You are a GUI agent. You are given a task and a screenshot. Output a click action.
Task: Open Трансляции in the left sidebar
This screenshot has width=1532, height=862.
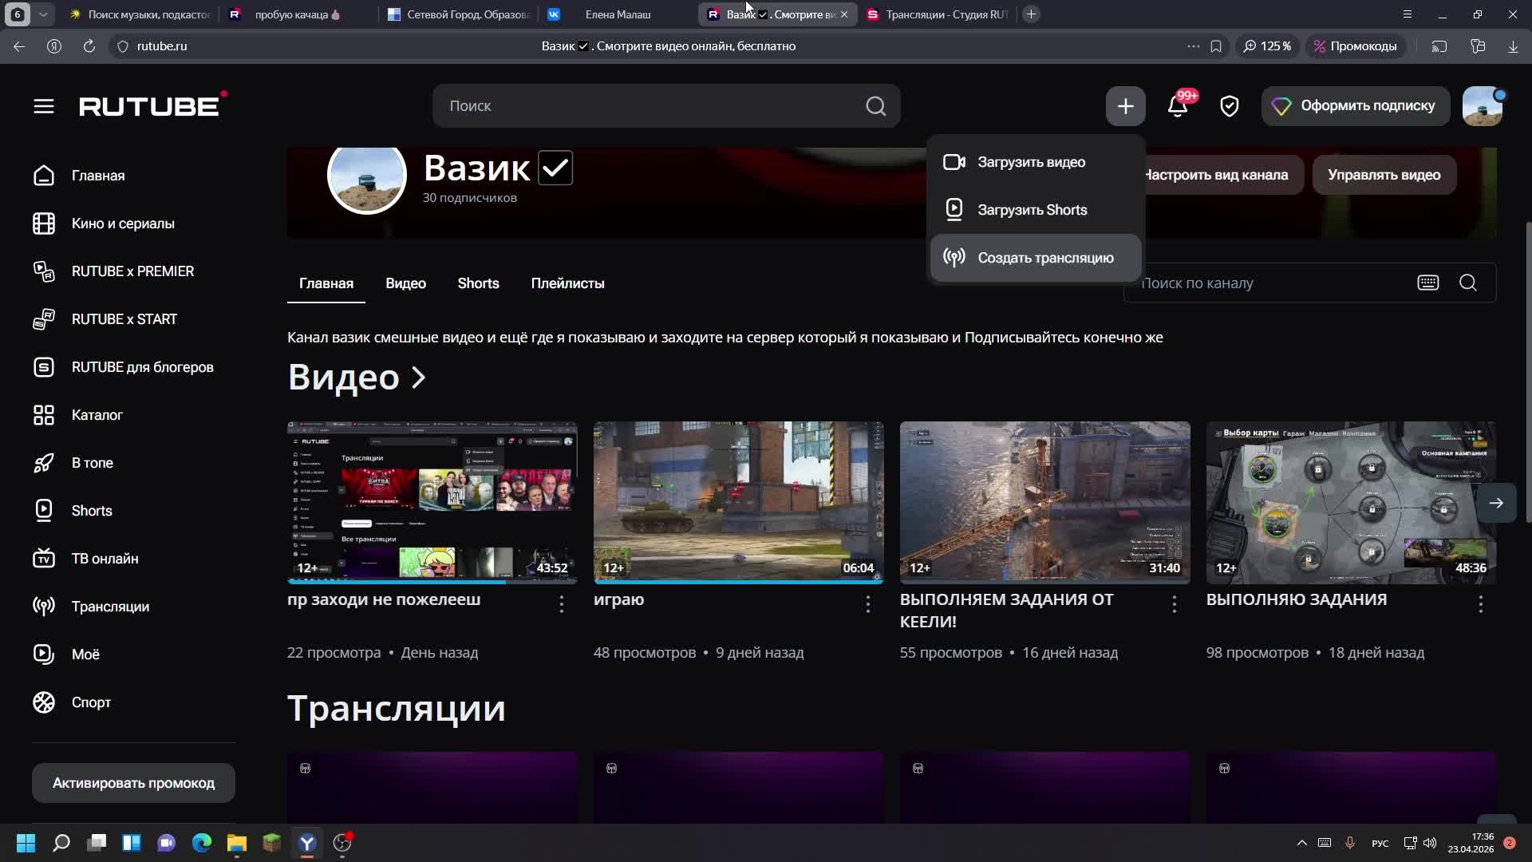[x=110, y=607]
